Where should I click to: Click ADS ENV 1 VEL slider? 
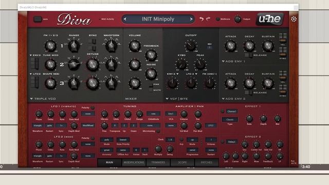(x=283, y=38)
